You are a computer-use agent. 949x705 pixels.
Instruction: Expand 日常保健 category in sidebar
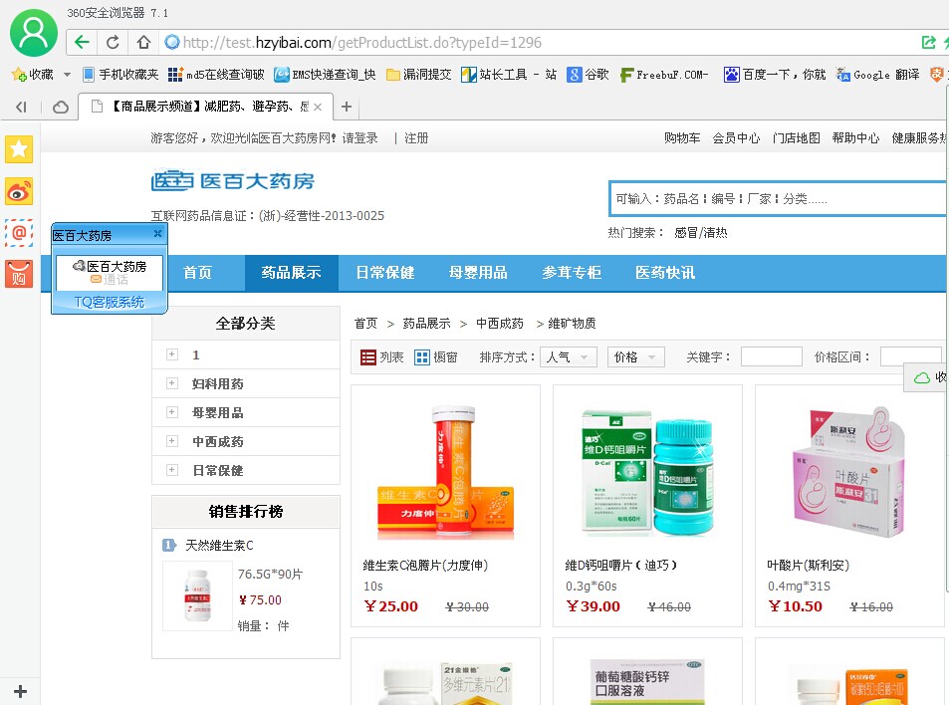click(172, 470)
